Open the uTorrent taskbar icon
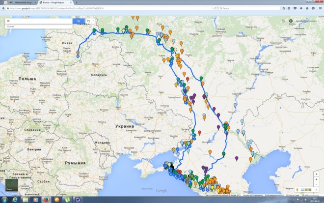The height and width of the screenshot is (203, 324). (x=67, y=200)
